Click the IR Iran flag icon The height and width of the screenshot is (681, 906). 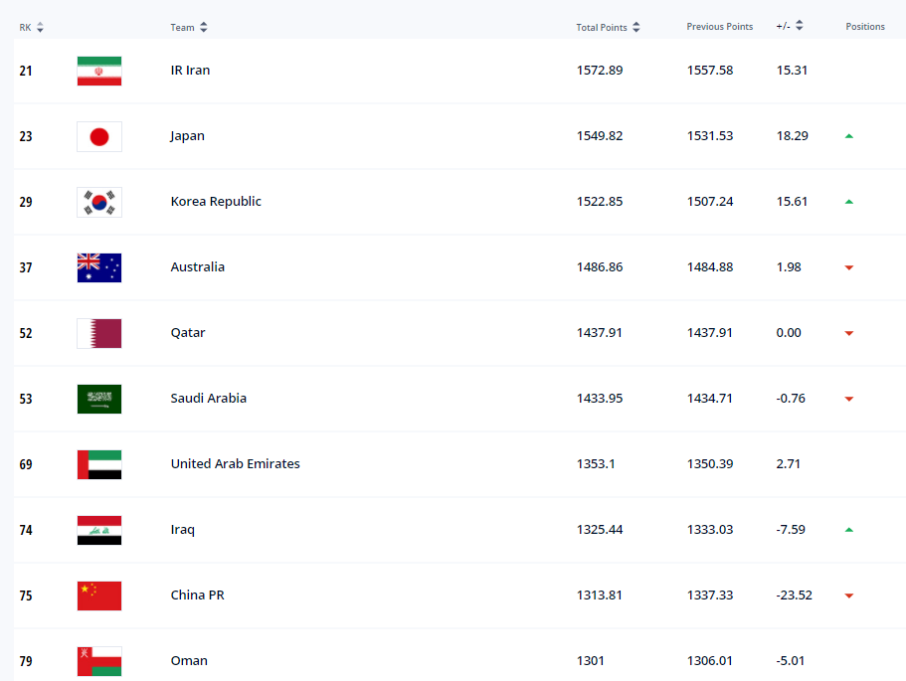[x=99, y=71]
